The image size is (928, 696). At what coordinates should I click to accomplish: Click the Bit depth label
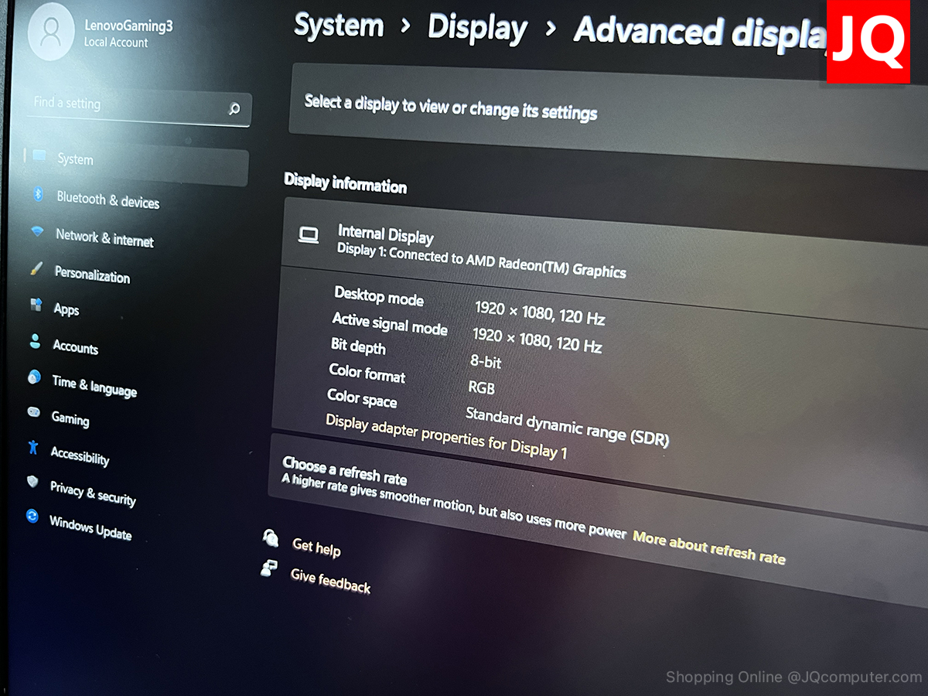point(357,346)
